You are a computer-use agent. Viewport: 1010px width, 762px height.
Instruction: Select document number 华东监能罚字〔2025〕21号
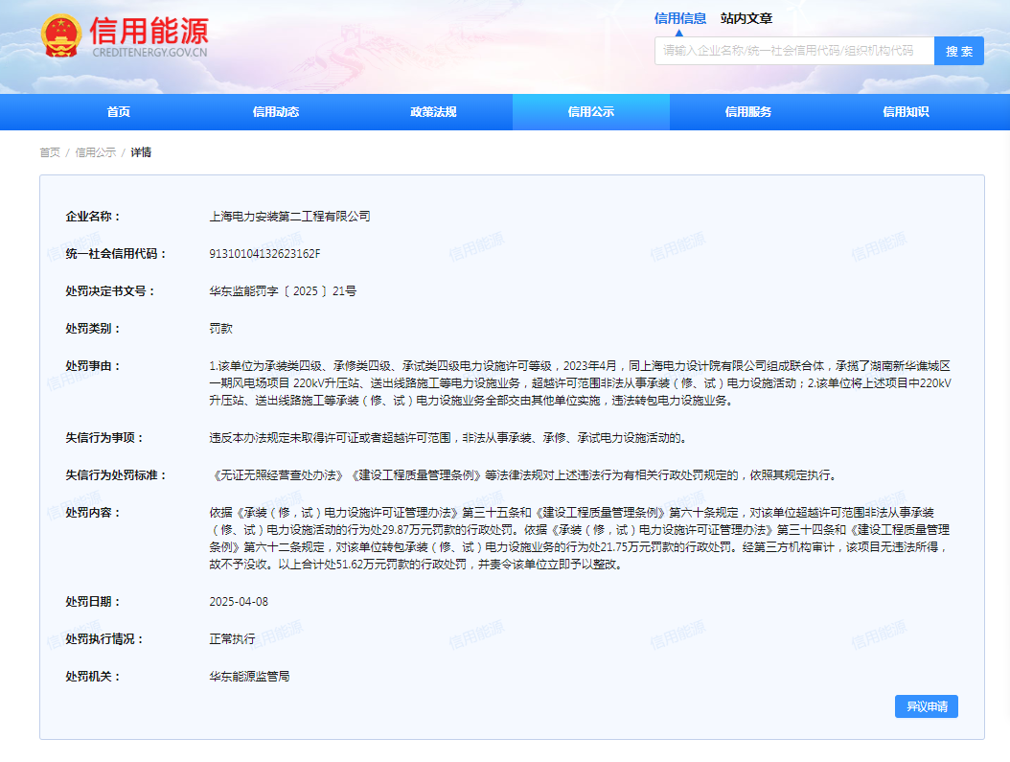283,291
